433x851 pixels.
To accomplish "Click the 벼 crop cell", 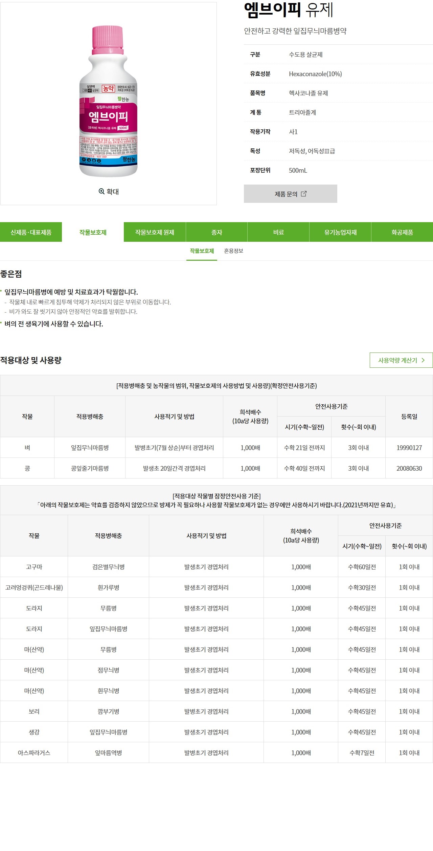I will (x=27, y=448).
